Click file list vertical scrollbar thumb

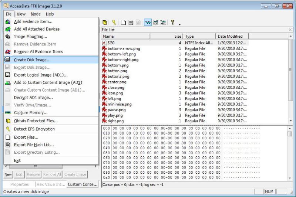point(290,70)
